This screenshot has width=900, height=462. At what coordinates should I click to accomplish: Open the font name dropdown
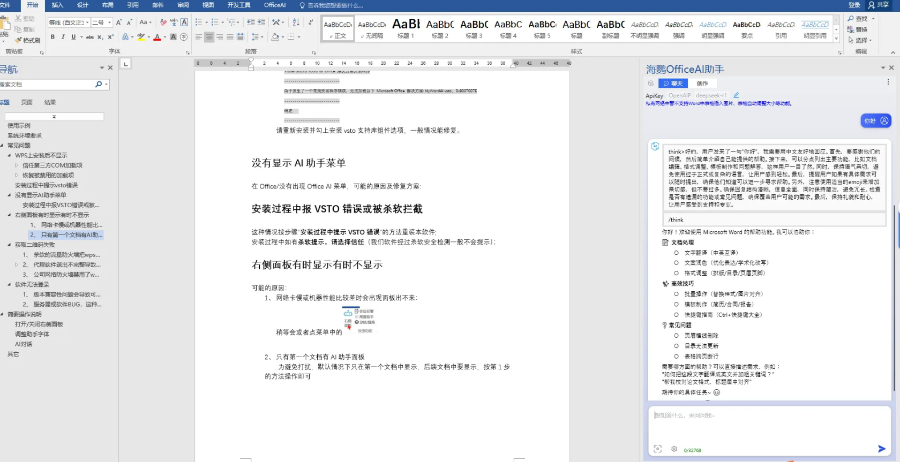(x=87, y=22)
